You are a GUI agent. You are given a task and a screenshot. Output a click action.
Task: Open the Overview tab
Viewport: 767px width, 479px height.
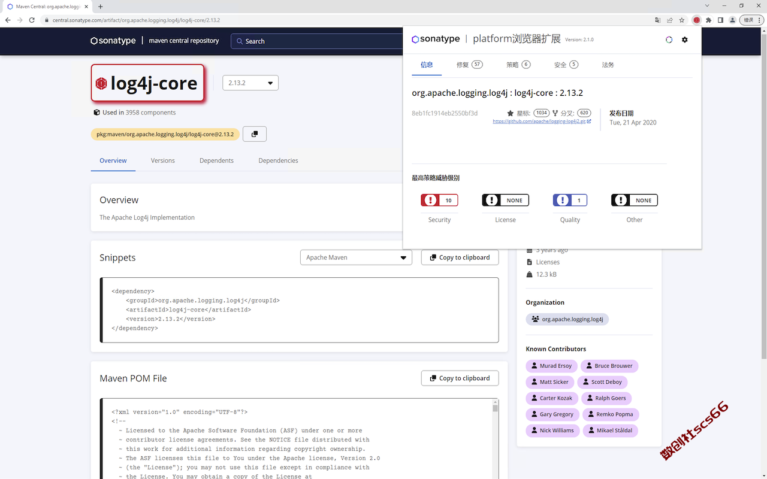coord(113,160)
